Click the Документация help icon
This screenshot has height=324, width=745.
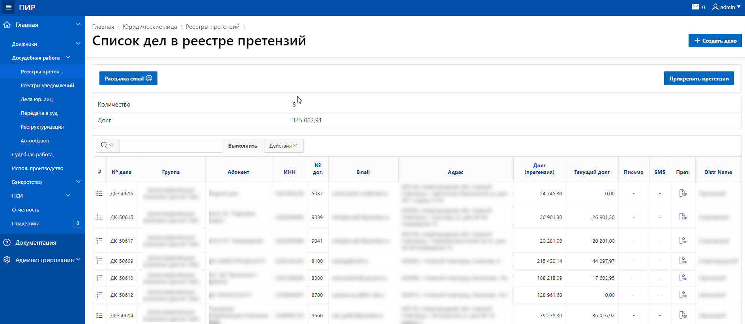point(7,242)
